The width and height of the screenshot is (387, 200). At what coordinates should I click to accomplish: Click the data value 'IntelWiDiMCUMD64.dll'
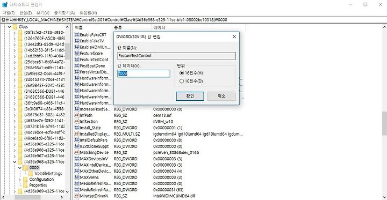[x=174, y=196]
